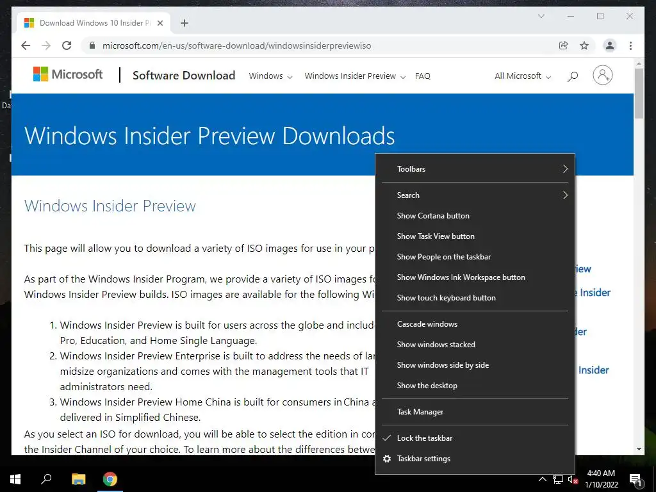
Task: Share this page via share icon
Action: point(564,45)
